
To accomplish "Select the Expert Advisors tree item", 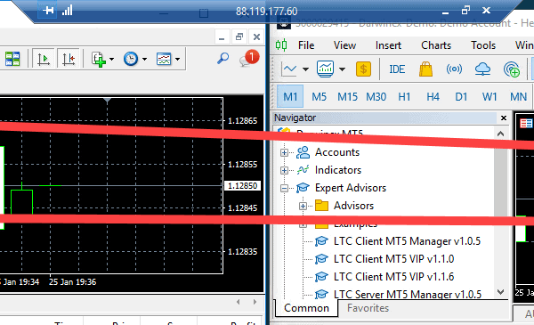I will point(351,188).
